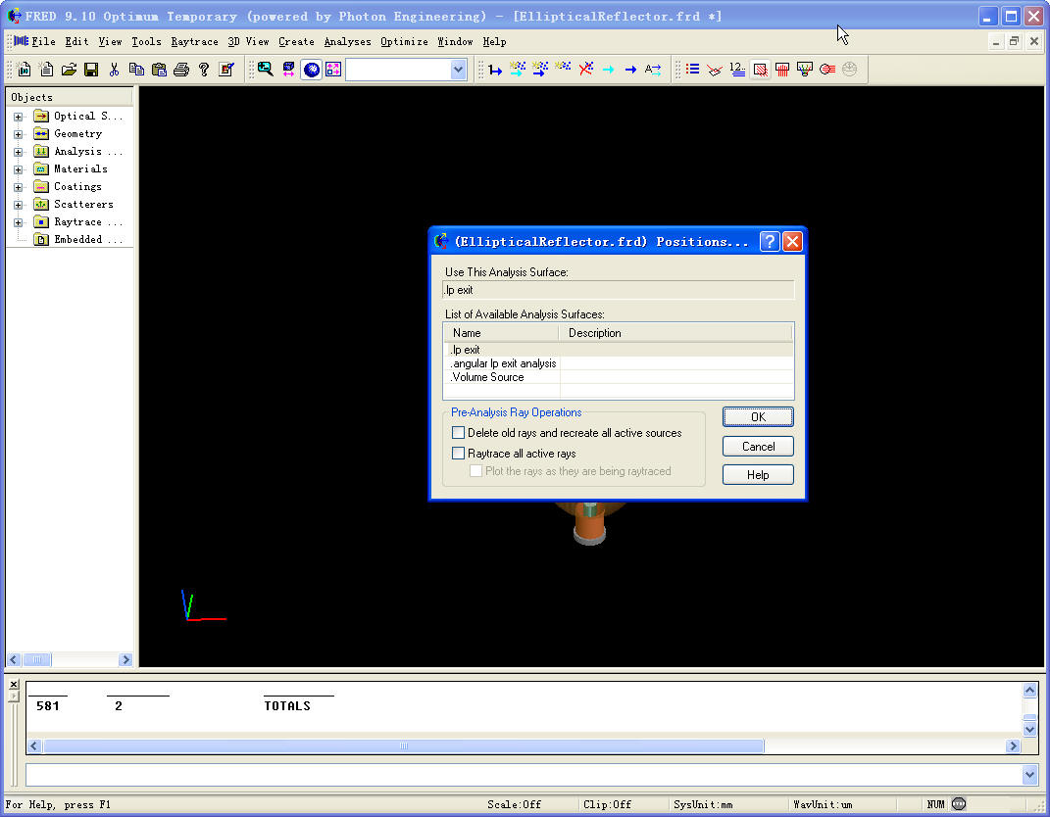Expand the Geometry tree node
Viewport: 1050px width, 817px height.
click(x=18, y=134)
